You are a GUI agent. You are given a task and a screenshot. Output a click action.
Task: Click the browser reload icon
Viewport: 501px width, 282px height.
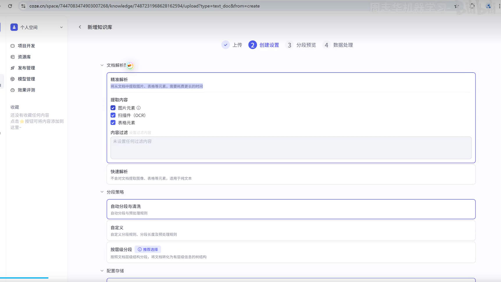pos(10,6)
